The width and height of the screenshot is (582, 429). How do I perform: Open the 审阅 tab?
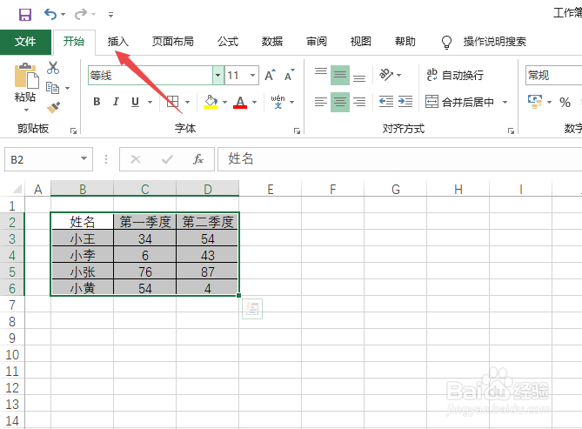[317, 41]
